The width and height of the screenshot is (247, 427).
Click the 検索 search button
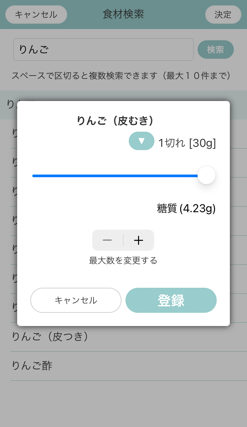click(215, 49)
